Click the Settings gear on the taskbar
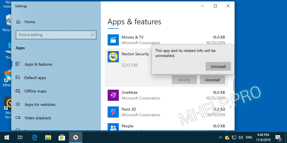Image resolution: width=287 pixels, height=143 pixels. [76, 137]
